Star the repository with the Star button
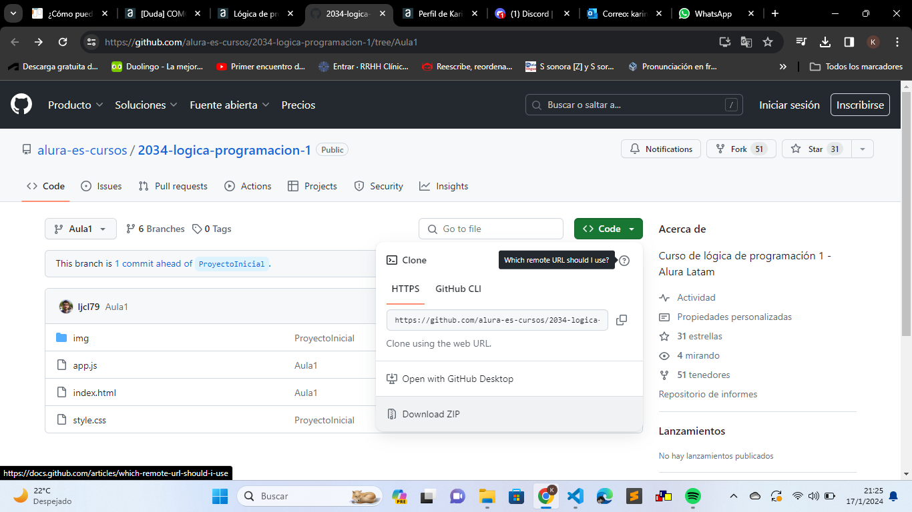Screen dimensions: 912x512 (x=817, y=149)
